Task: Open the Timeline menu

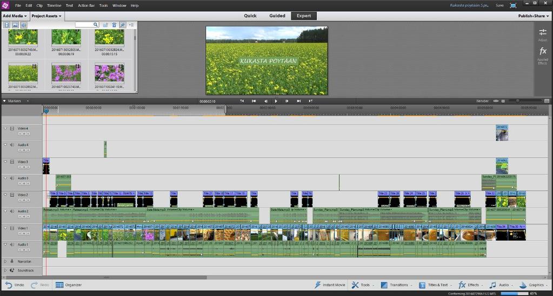Action: [x=54, y=5]
